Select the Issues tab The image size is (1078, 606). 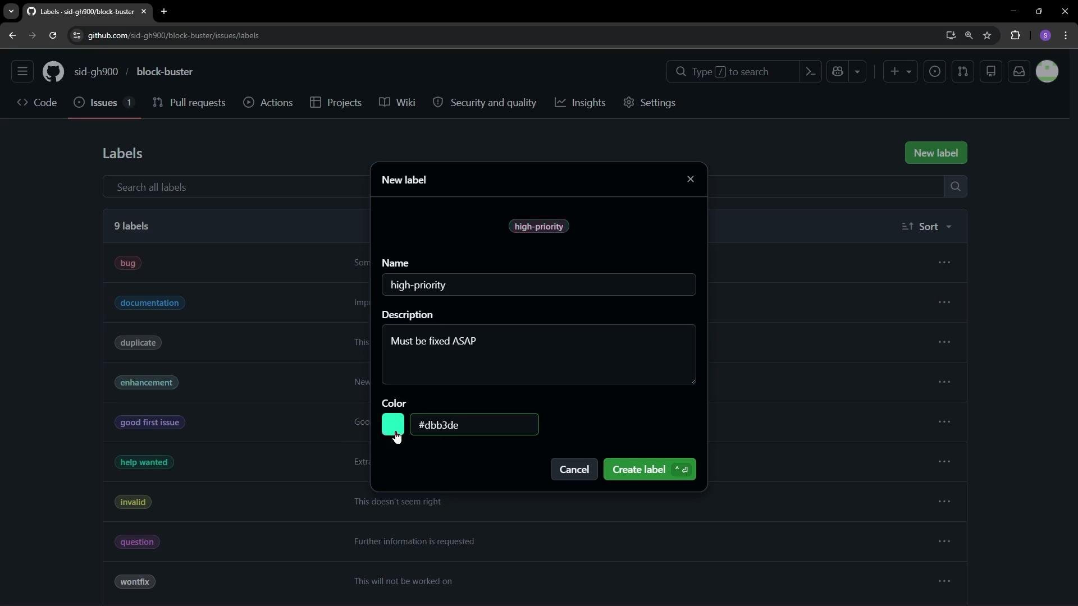[x=104, y=103]
